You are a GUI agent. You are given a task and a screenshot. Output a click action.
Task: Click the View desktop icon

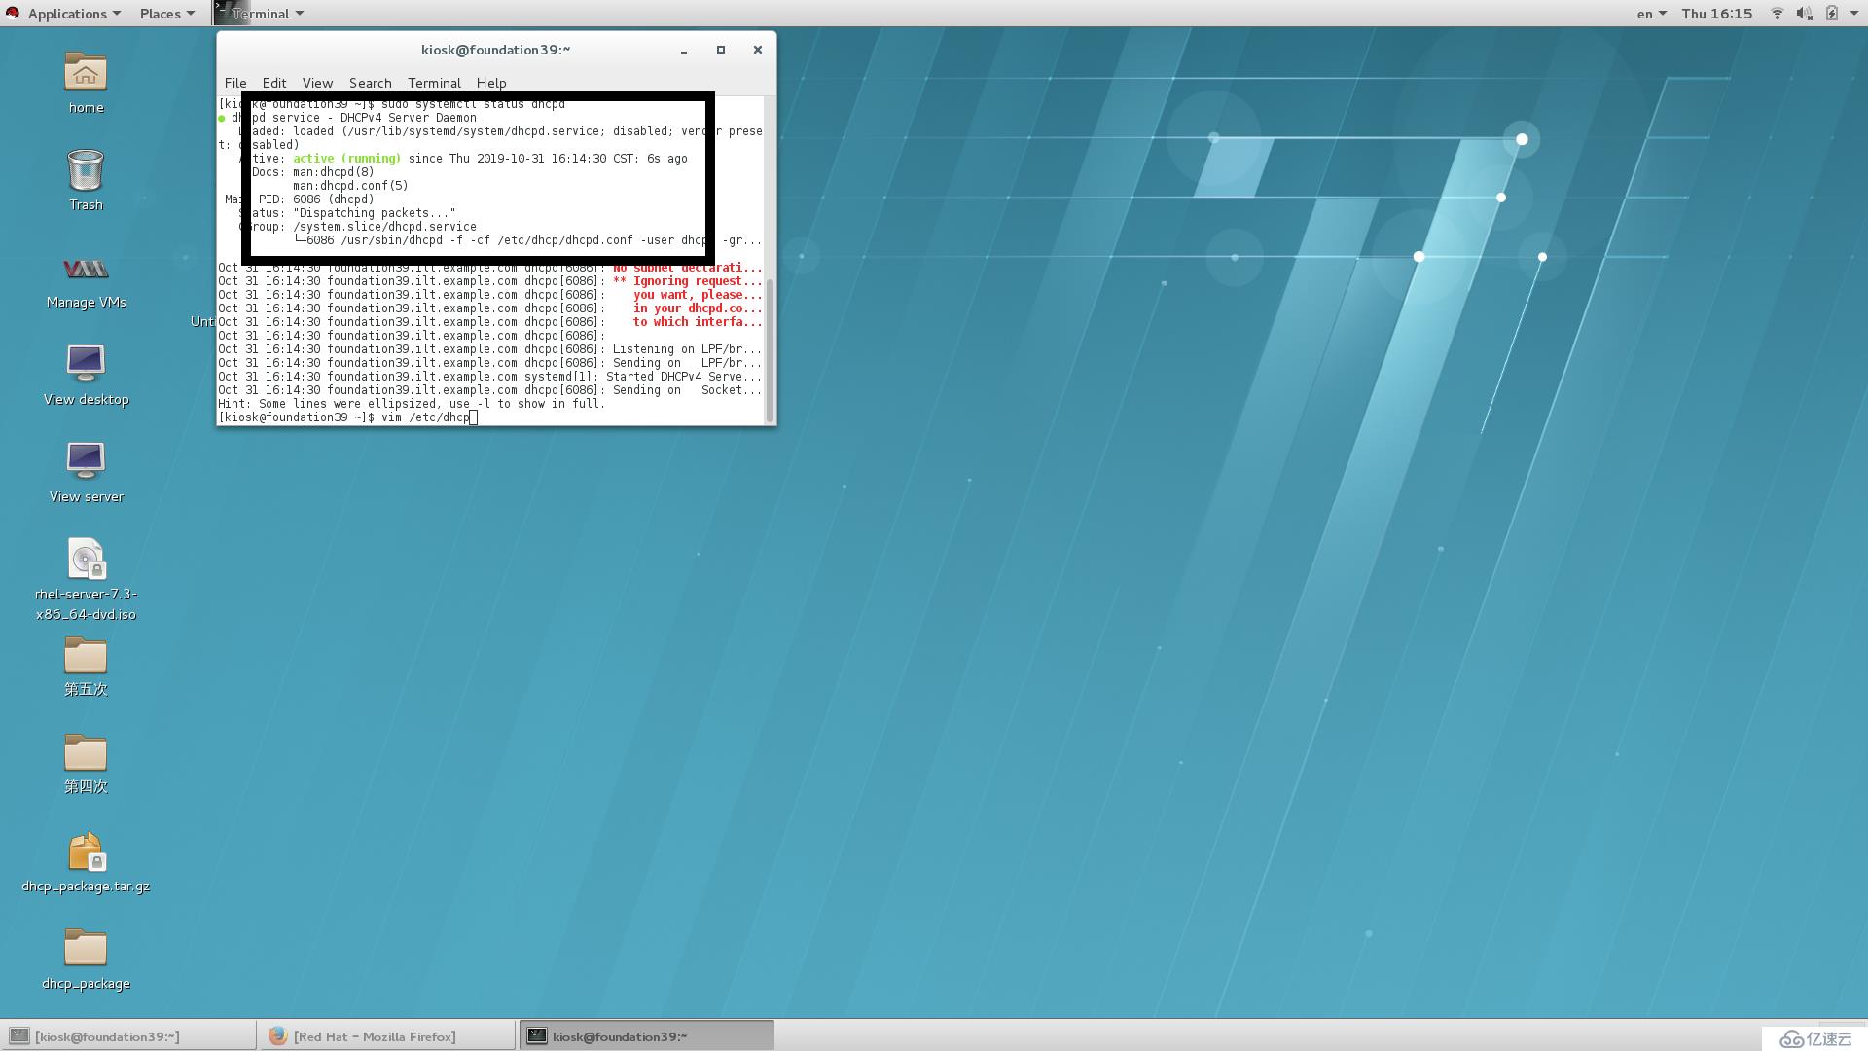(x=85, y=371)
